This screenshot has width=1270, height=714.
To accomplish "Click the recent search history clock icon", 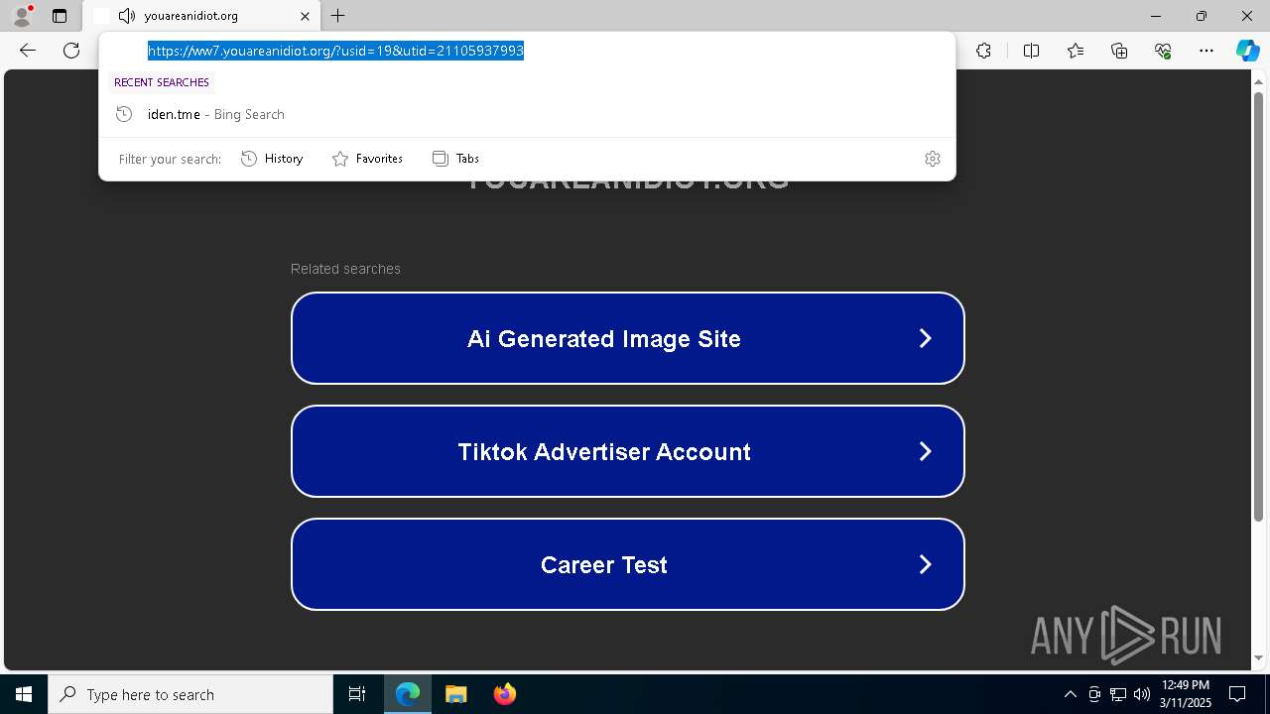I will (x=124, y=114).
